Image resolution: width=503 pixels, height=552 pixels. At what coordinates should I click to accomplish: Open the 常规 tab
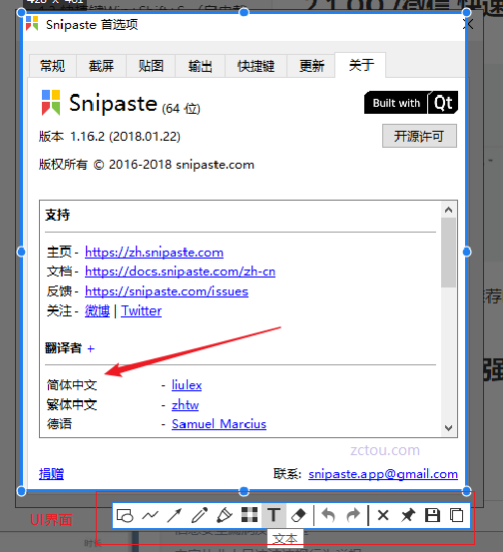coord(53,66)
